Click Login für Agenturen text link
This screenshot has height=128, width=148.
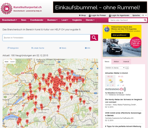point(120,15)
